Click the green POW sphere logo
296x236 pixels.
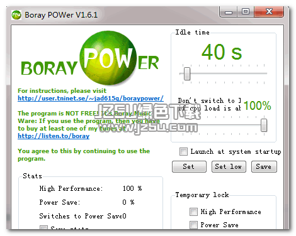click(108, 58)
